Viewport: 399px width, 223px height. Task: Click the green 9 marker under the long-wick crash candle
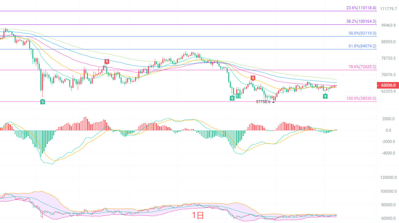click(43, 102)
